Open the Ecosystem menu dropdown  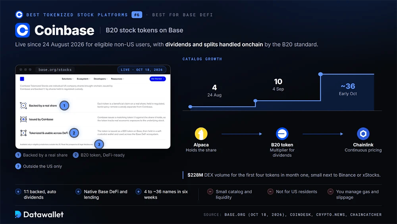83,79
